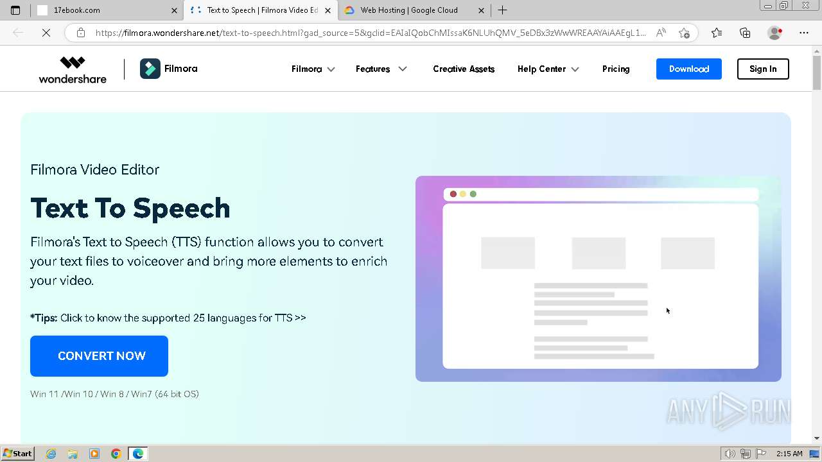
Task: Go back with the browser back arrow
Action: 18,33
